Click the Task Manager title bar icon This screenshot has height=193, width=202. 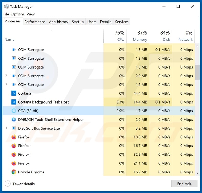[x=7, y=6]
